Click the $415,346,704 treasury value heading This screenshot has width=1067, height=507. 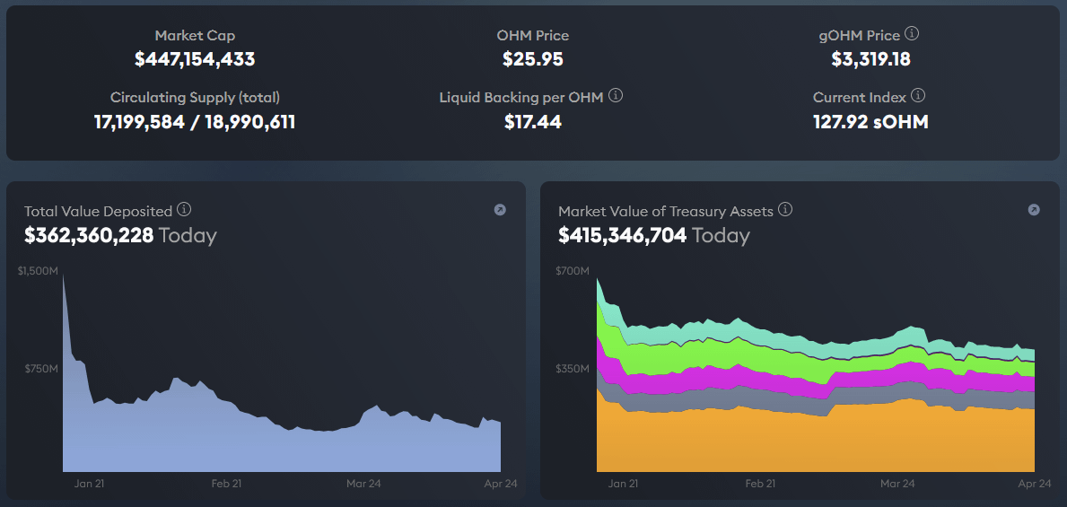(x=622, y=235)
